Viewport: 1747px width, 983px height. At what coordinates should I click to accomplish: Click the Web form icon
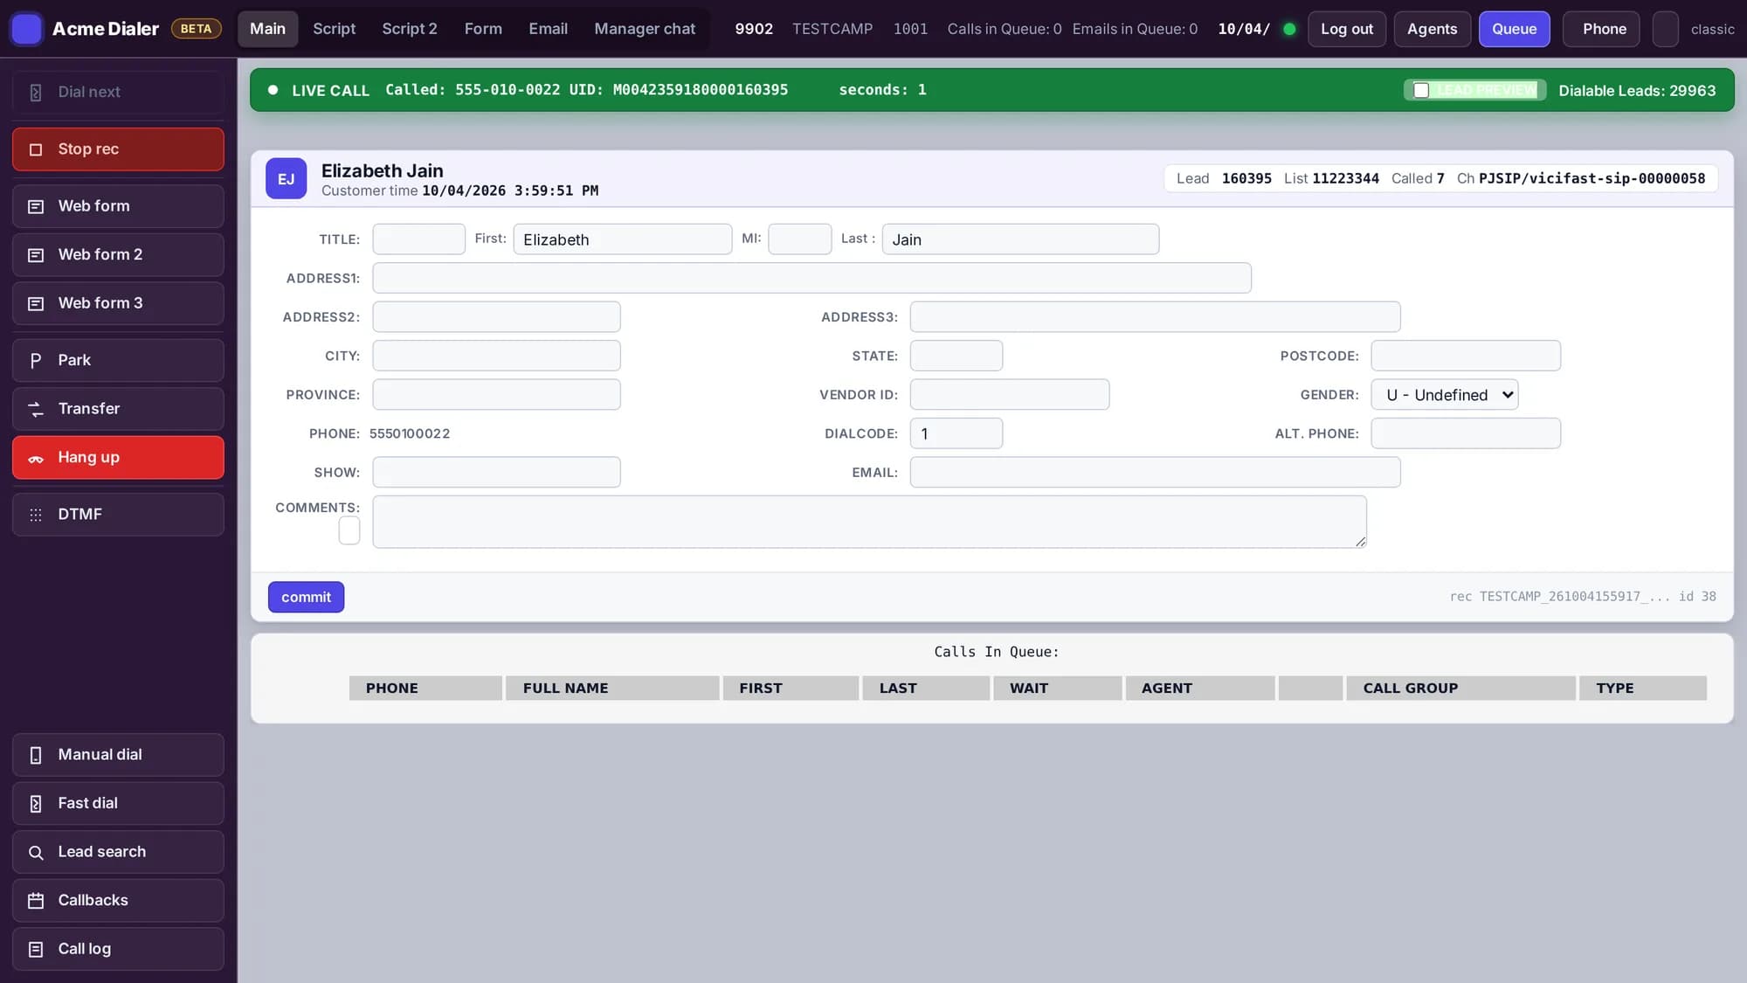36,207
